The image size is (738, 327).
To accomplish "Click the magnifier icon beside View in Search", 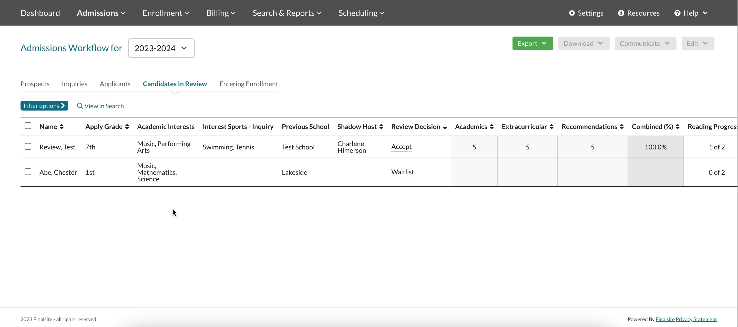I will 80,106.
